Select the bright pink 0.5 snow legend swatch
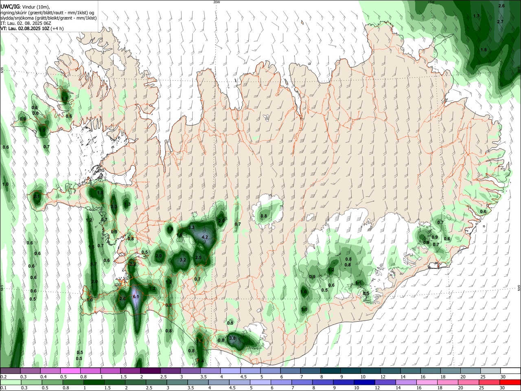Image resolution: width=521 pixels, height=391 pixels. tap(70, 371)
